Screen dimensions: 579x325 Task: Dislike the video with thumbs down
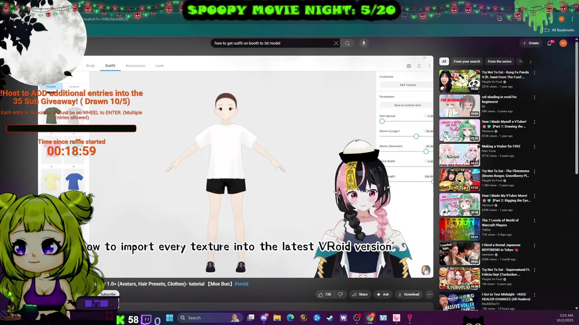point(340,294)
